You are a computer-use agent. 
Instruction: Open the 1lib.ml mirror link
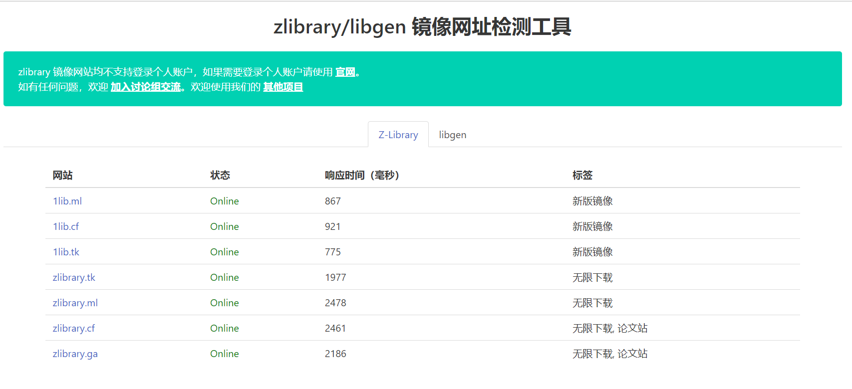(67, 201)
